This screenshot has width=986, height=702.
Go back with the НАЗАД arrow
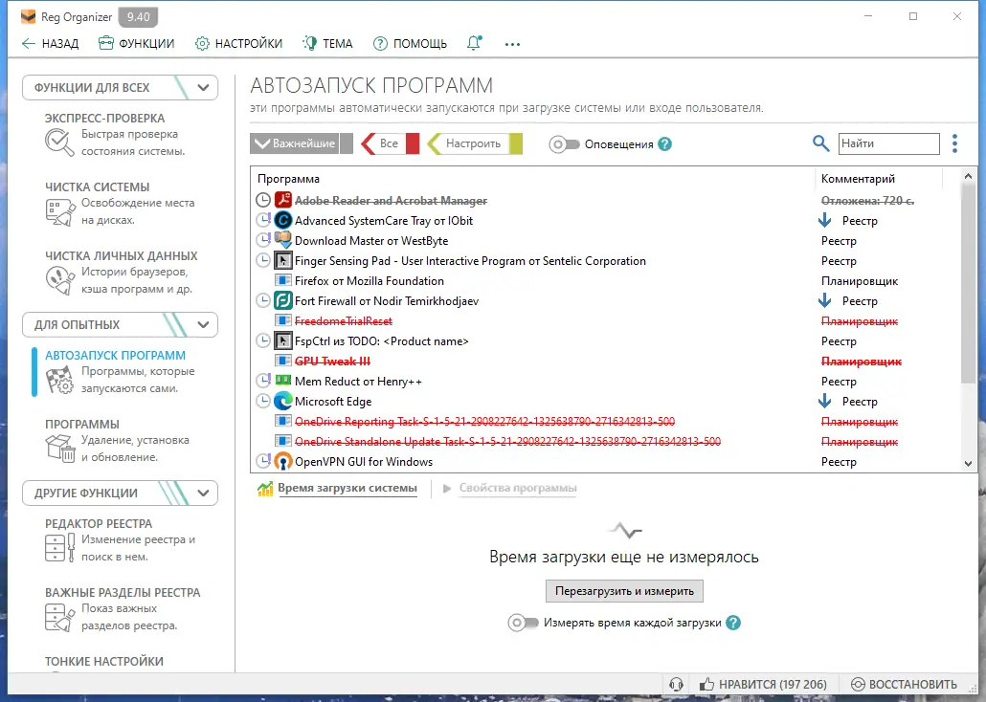pos(50,43)
